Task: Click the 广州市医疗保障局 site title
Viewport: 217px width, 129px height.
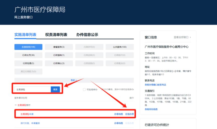Action: tap(40, 10)
